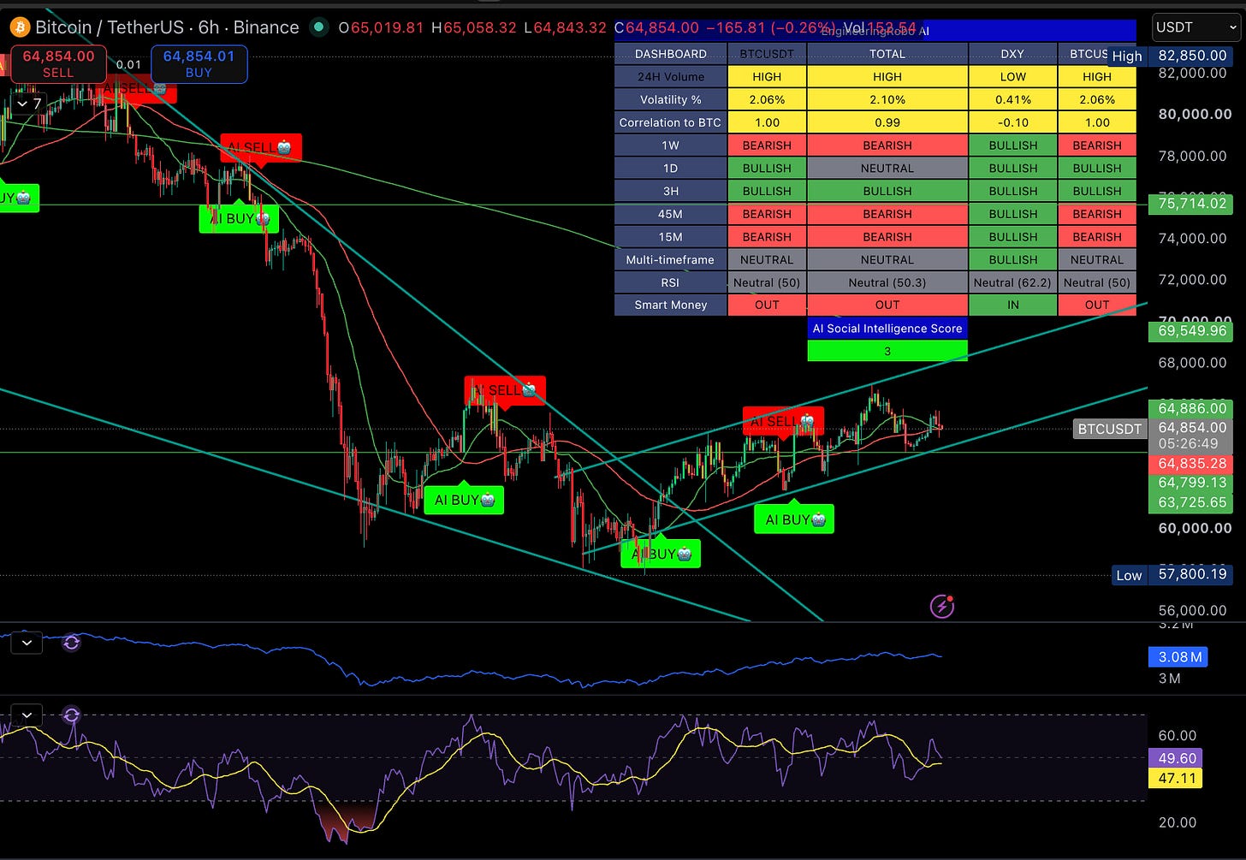
Task: Click DXY 24H Volume LOW cell
Action: (1012, 77)
